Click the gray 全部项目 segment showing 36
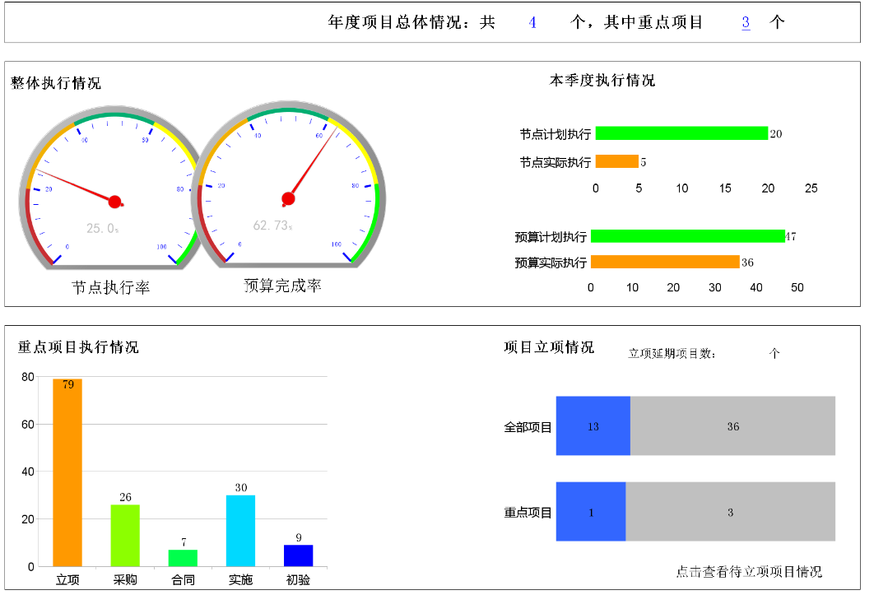Screen dimensions: 874x595 [x=732, y=426]
